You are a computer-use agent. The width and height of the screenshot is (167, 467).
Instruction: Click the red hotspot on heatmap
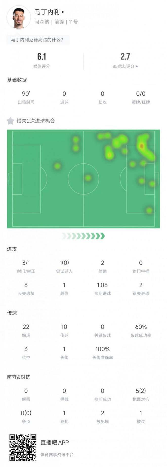tap(141, 146)
